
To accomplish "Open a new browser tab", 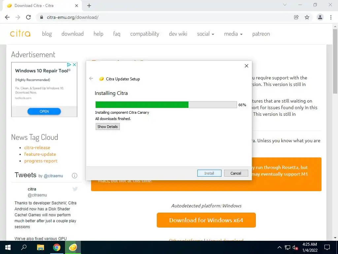I will (89, 6).
